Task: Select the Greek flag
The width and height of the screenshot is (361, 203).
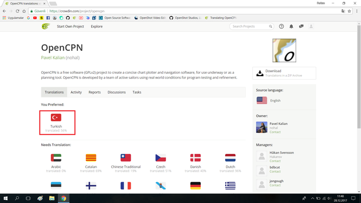Action: pos(230,186)
